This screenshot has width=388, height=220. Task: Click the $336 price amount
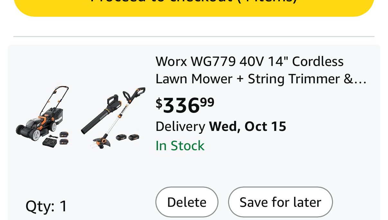click(x=181, y=105)
